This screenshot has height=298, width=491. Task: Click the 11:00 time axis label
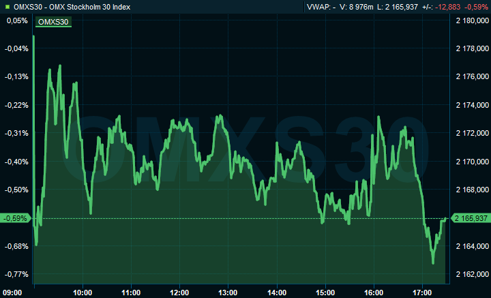(x=131, y=293)
